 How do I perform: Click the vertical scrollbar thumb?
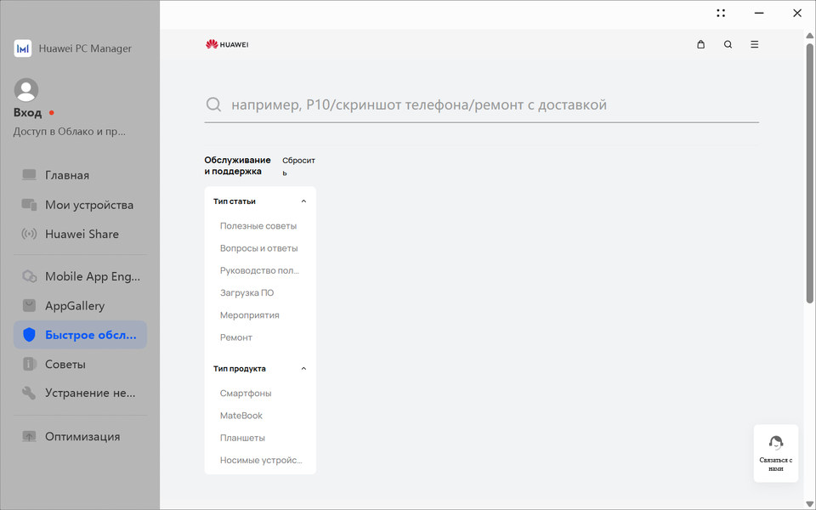(810, 173)
